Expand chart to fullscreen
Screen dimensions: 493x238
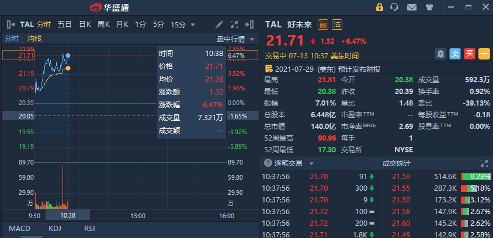click(235, 24)
